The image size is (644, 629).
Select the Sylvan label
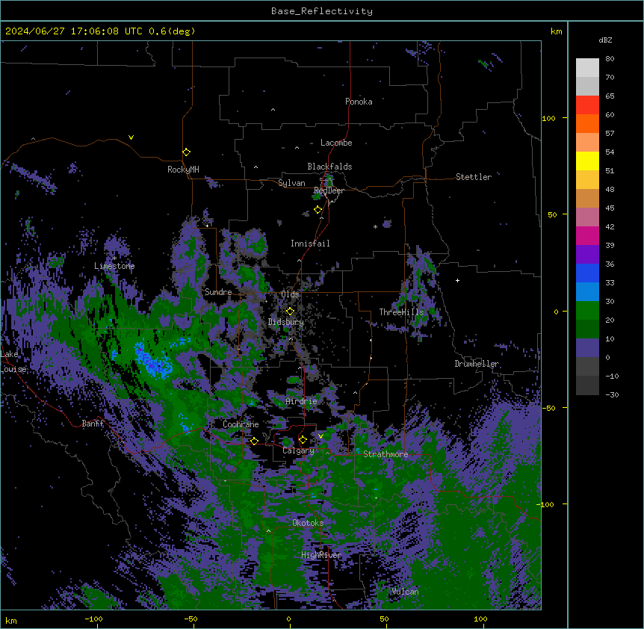[x=291, y=183]
